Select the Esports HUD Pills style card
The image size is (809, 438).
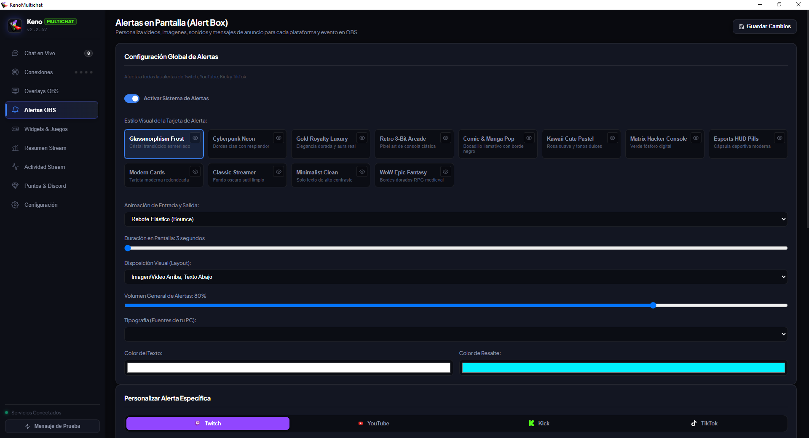(748, 144)
